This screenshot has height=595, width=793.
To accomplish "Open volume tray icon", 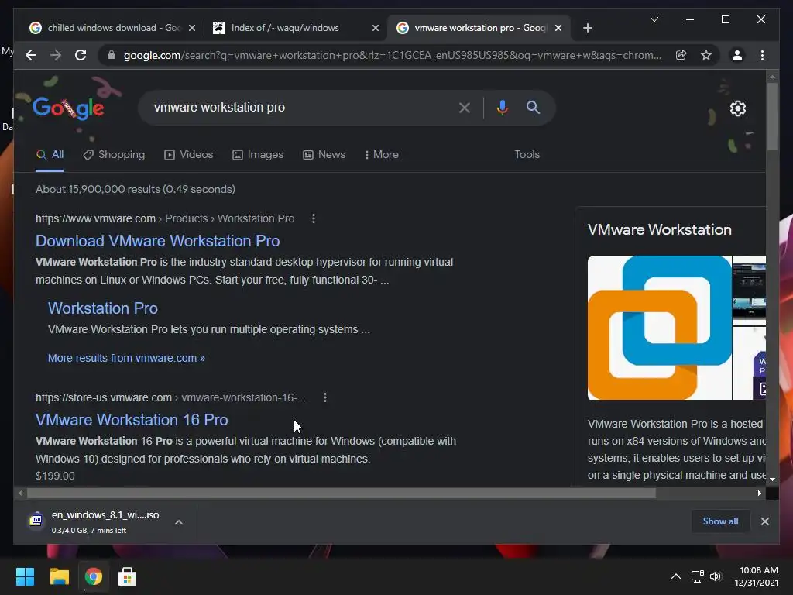I will pyautogui.click(x=715, y=576).
